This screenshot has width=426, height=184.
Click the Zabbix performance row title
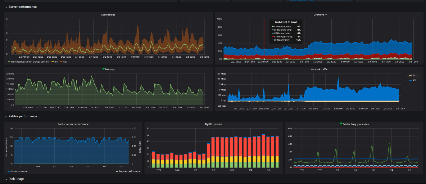tap(23, 116)
